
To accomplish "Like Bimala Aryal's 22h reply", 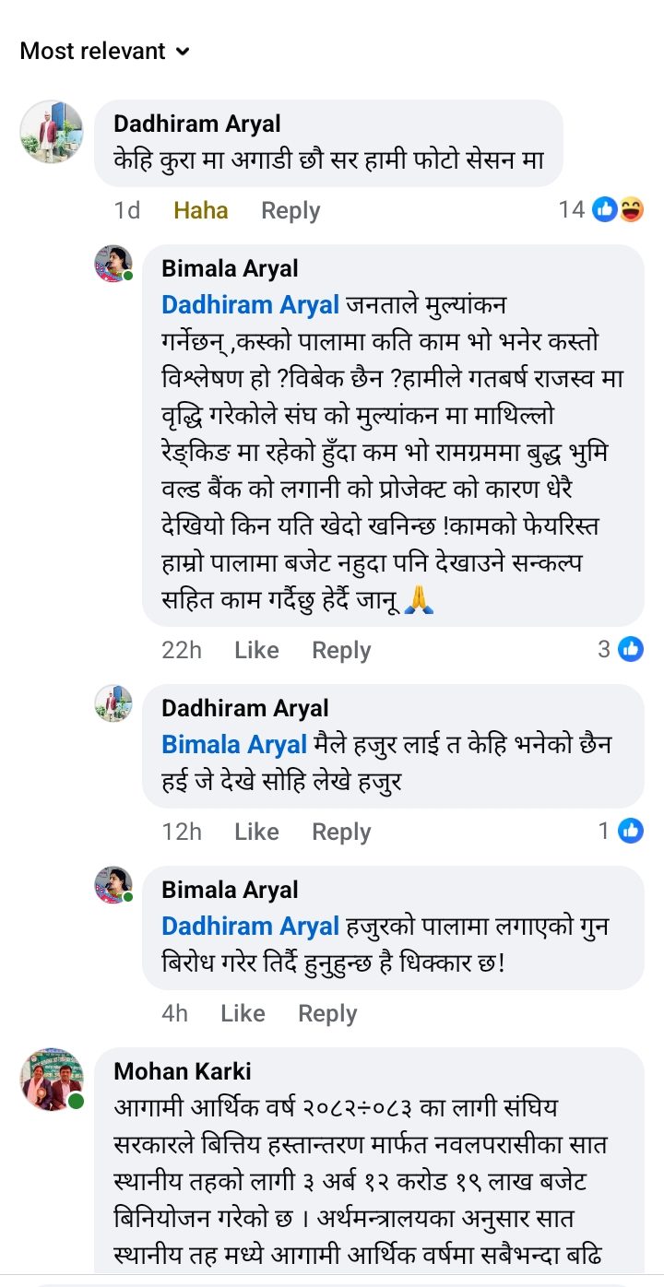I will pos(256,650).
